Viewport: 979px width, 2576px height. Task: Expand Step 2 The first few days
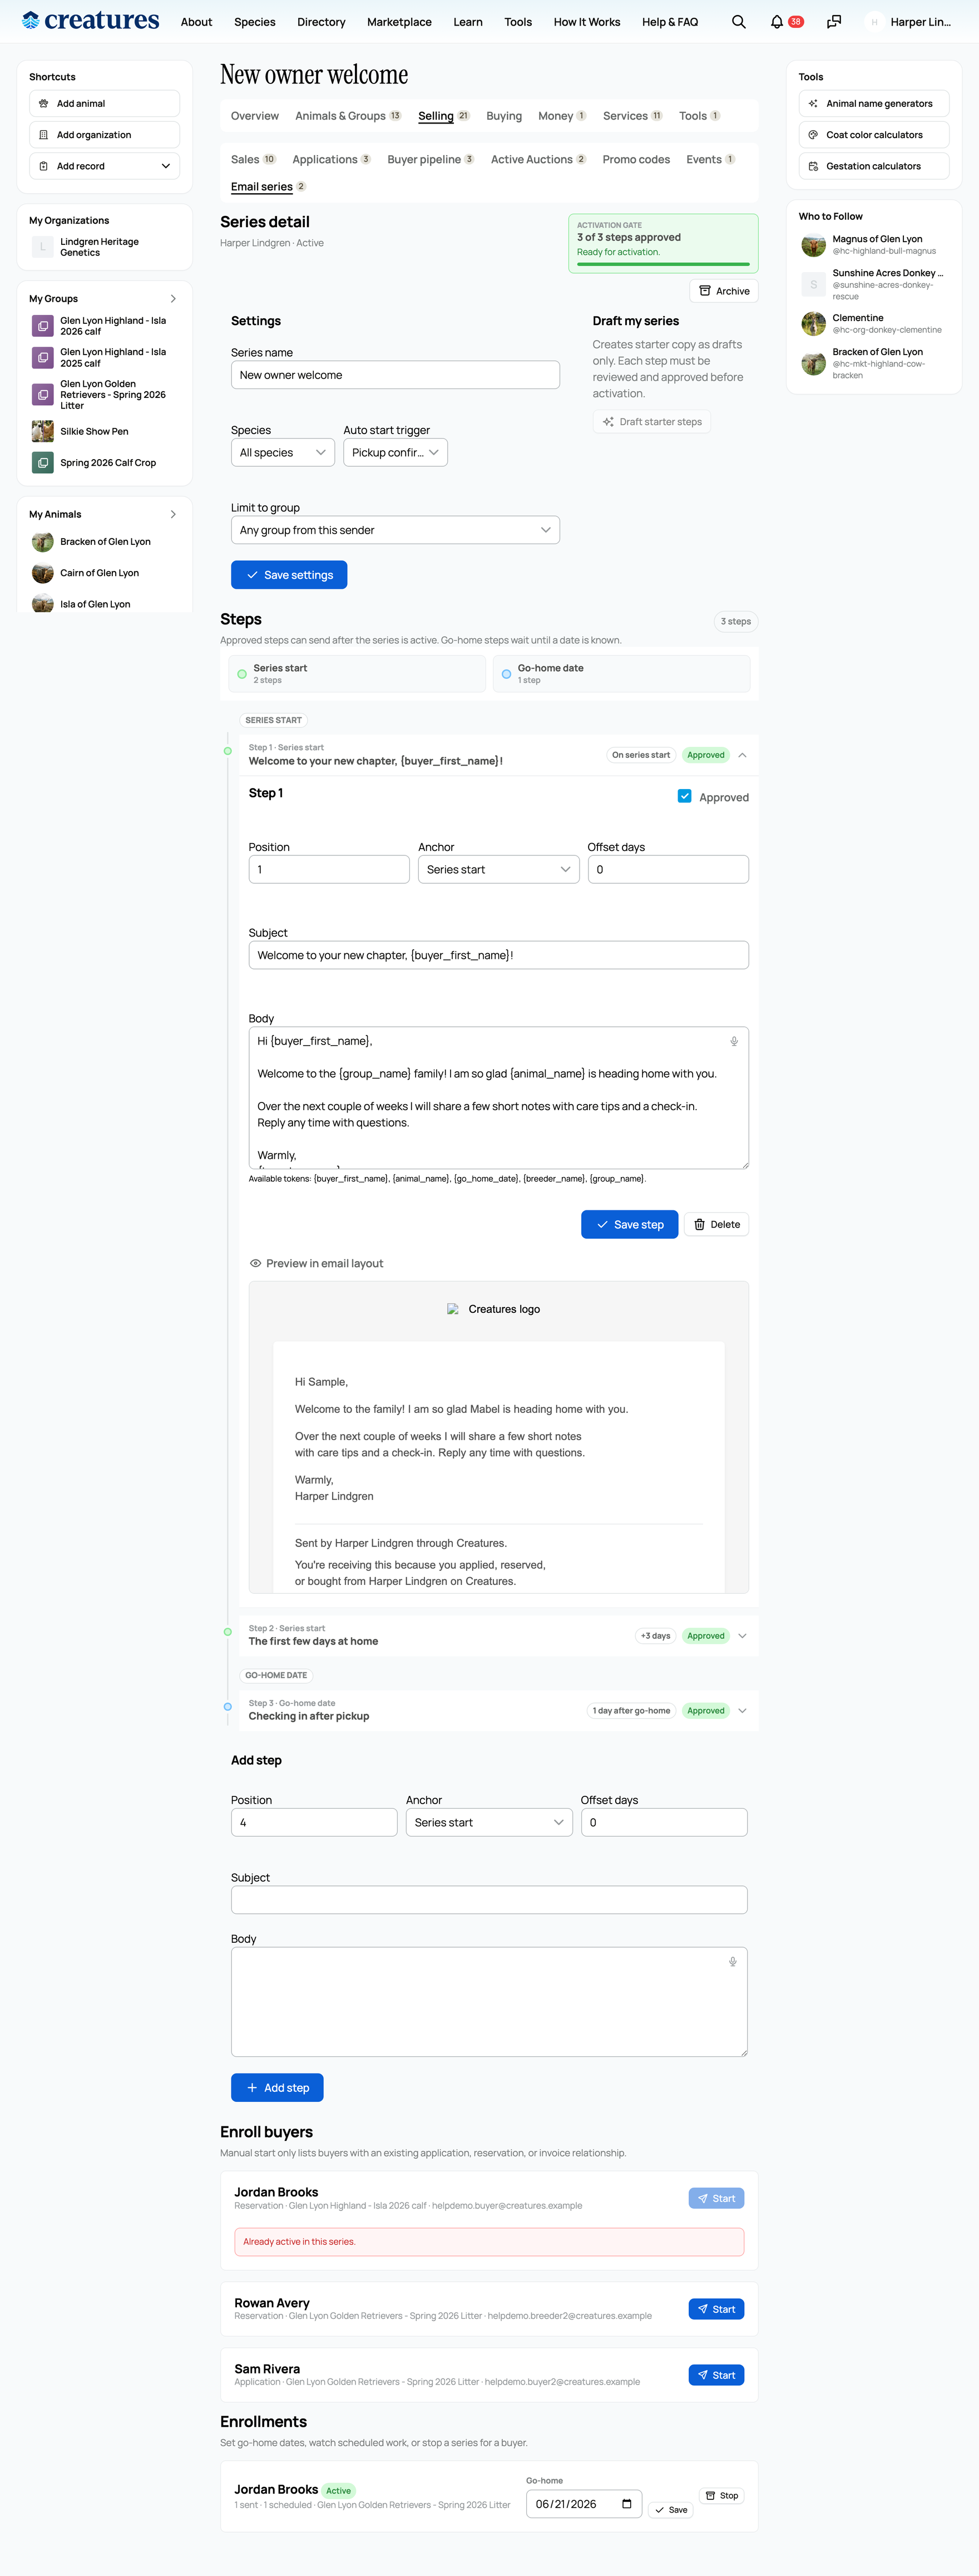tap(742, 1635)
